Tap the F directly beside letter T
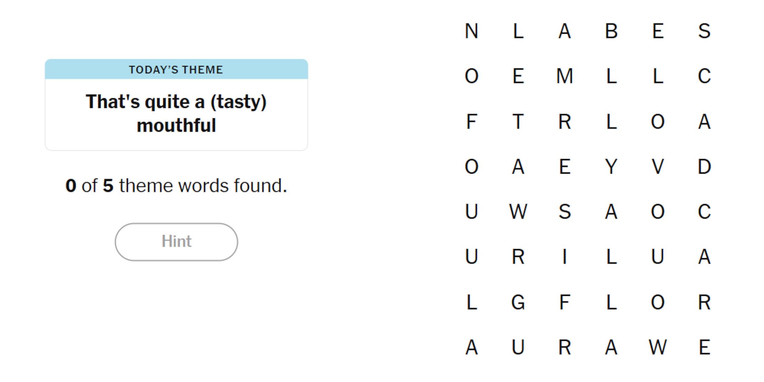The width and height of the screenshot is (764, 382). (472, 122)
